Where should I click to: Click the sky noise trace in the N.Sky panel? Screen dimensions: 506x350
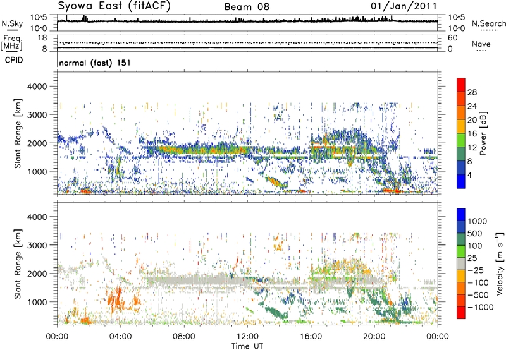247,21
